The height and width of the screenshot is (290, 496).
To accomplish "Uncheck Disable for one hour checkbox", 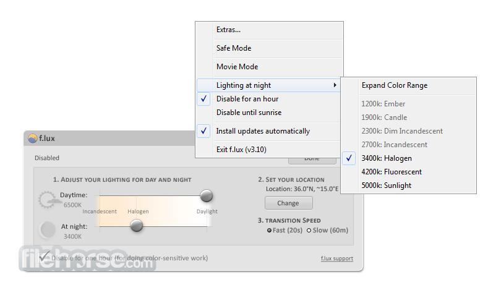I will pos(45,257).
